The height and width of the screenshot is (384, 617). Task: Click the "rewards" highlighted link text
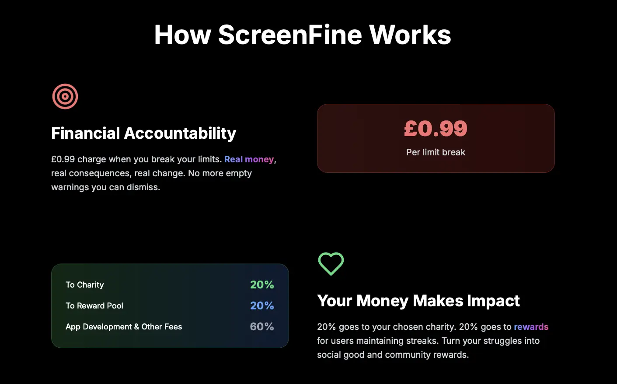click(x=531, y=327)
